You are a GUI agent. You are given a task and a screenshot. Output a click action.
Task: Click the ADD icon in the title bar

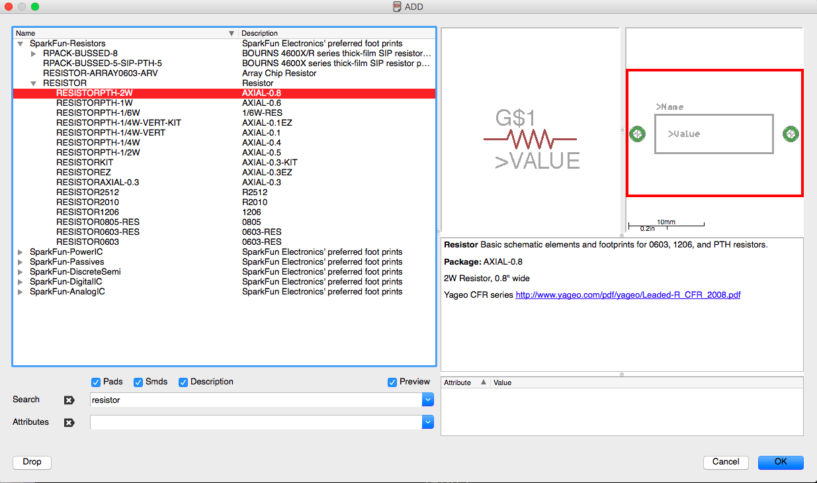398,7
